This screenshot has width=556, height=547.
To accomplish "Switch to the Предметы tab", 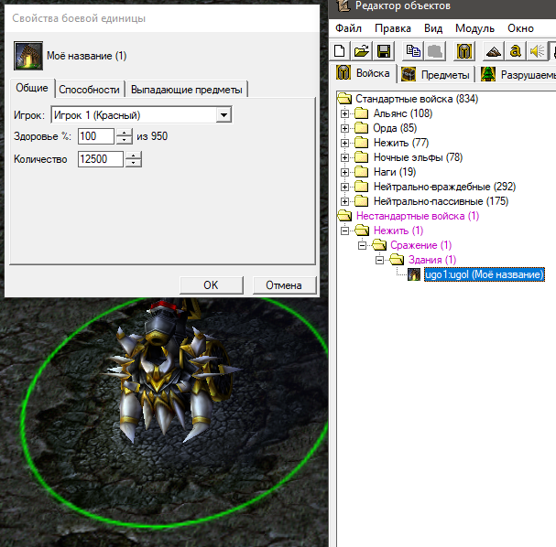I will [x=435, y=74].
